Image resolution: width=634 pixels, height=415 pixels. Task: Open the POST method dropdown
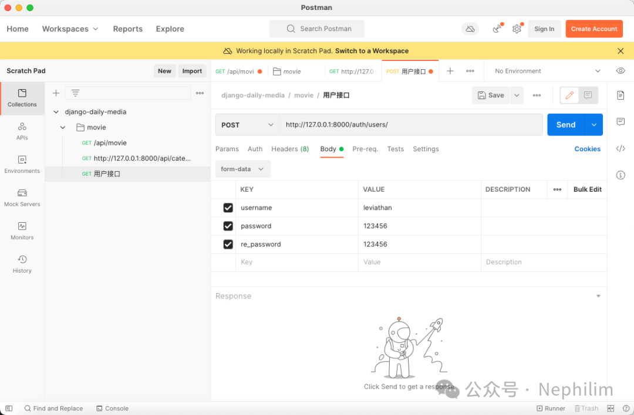click(248, 125)
